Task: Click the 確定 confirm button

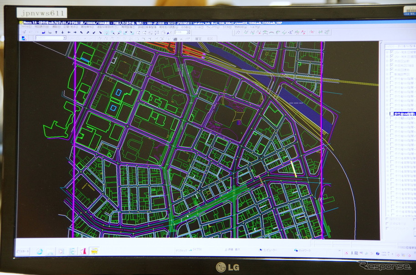Action: [x=198, y=39]
